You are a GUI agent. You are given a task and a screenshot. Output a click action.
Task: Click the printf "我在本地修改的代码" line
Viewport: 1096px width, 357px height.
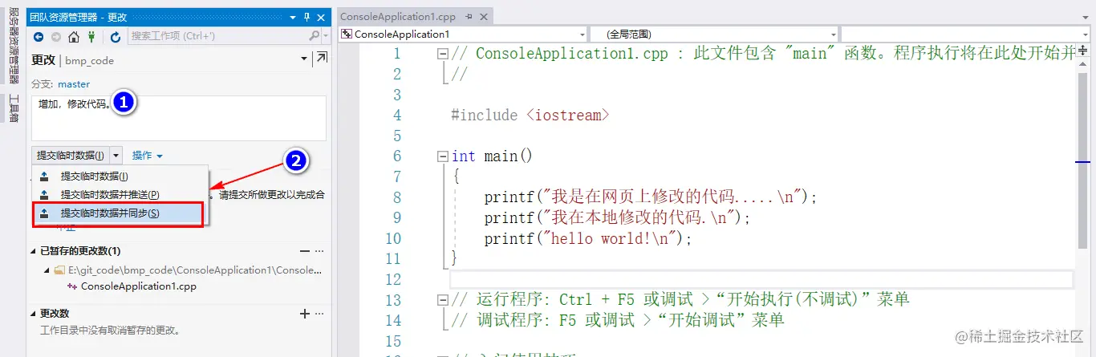618,218
